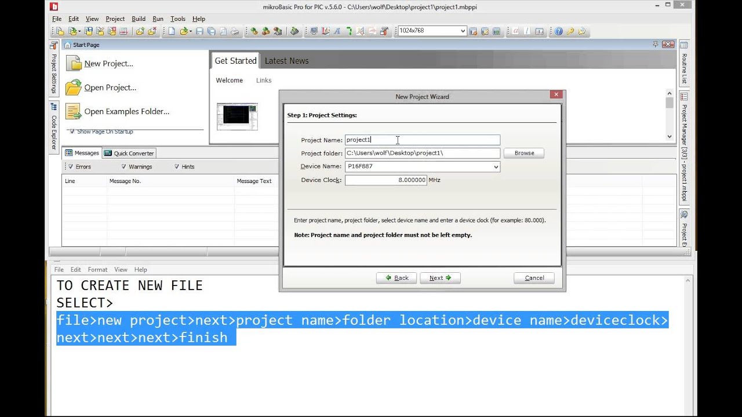This screenshot has width=742, height=417.
Task: Open the Run menu
Action: pos(158,19)
